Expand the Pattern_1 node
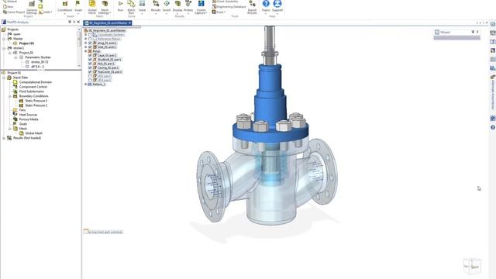Viewport: 496px width, 279px height. tap(86, 84)
